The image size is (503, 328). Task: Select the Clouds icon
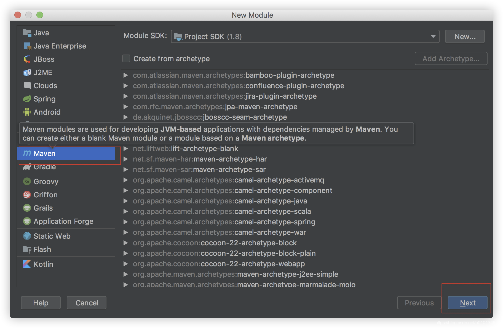(x=27, y=86)
